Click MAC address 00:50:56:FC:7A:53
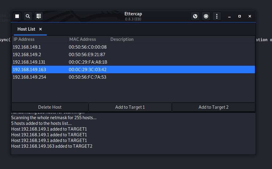The width and height of the screenshot is (272, 169). coord(88,77)
